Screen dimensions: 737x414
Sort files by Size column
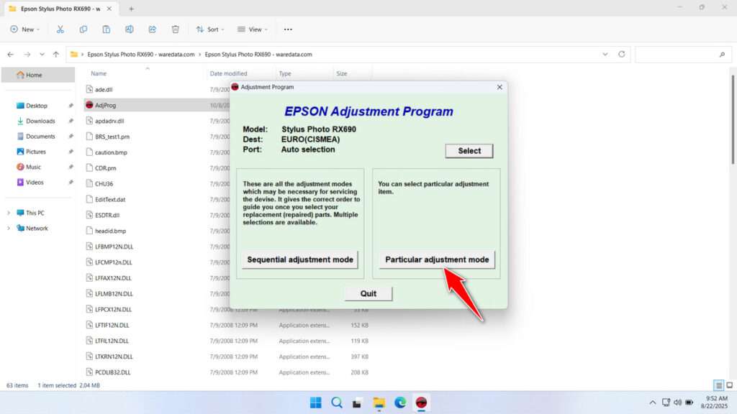point(342,74)
